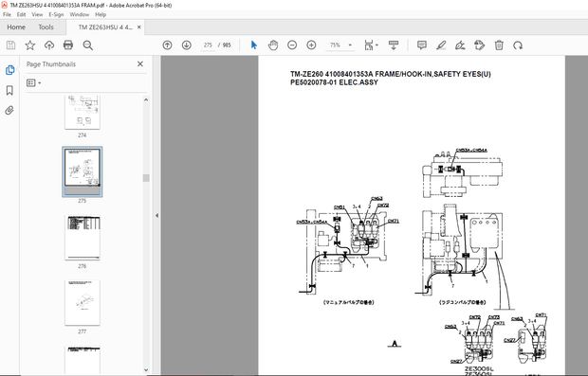Collapse the navigation pane arrow
The height and width of the screenshot is (376, 588).
point(156,215)
